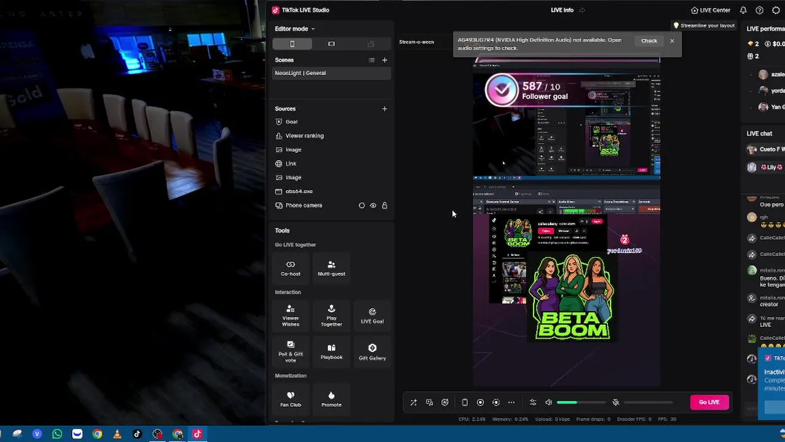The image size is (785, 442).
Task: Click the phone mirroring icon in bottom toolbar
Action: [x=465, y=403]
